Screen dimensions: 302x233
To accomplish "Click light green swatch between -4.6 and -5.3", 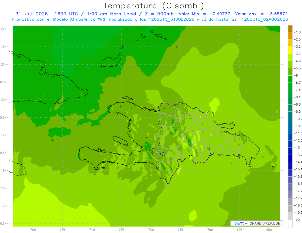I will [290, 65].
